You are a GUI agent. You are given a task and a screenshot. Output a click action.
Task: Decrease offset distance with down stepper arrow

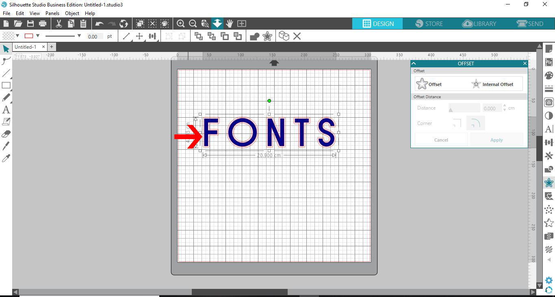click(505, 110)
